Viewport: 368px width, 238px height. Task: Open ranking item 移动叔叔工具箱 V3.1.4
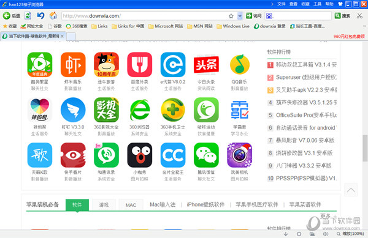(306, 65)
